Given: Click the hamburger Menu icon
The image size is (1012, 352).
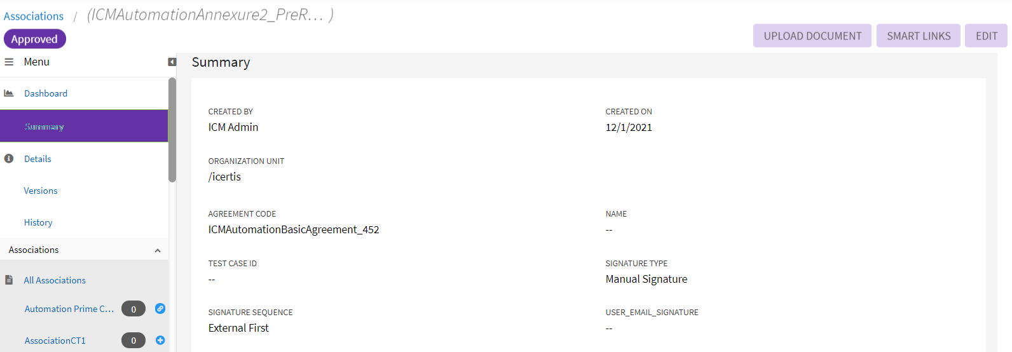Looking at the screenshot, I should point(9,62).
